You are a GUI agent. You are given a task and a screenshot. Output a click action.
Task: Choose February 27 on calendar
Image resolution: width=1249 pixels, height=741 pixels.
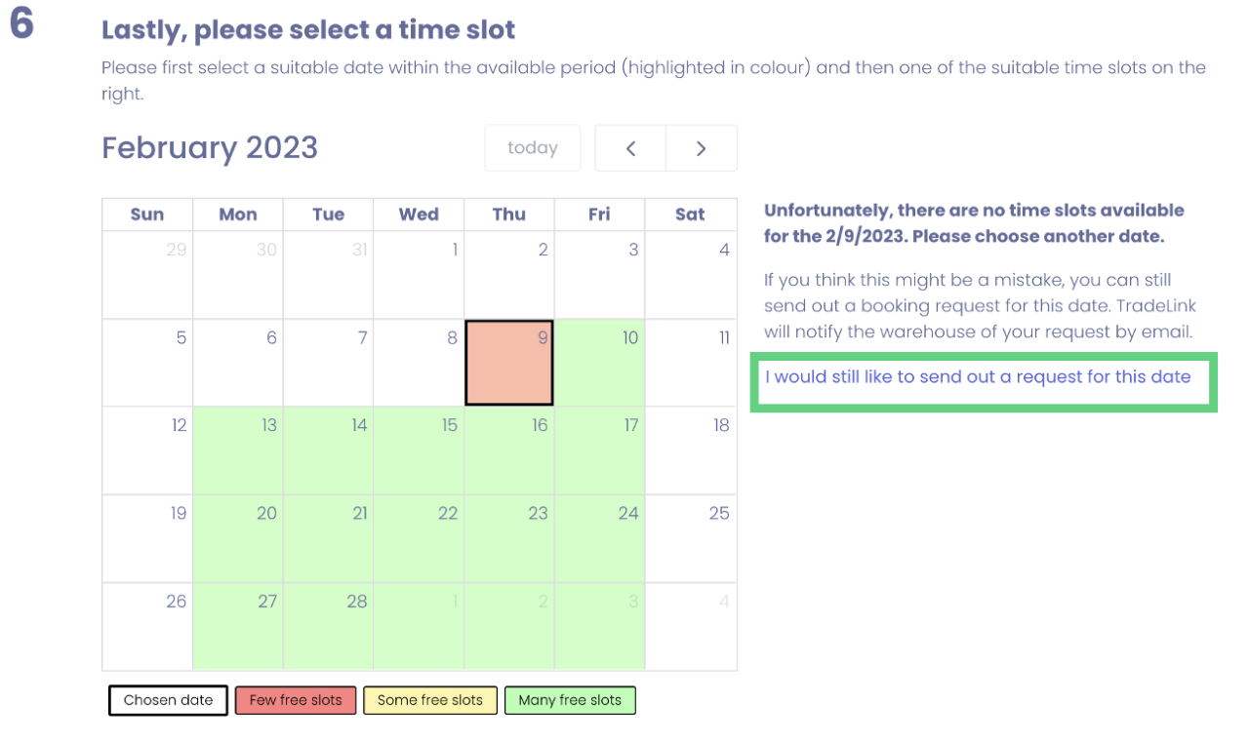pyautogui.click(x=238, y=626)
